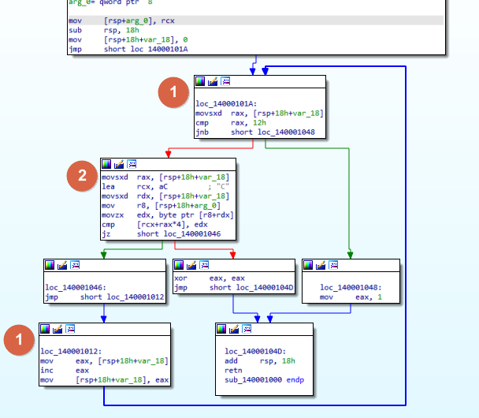479x418 pixels.
Task: Click the line mov [rsp+18h+var_18], 0
Action: coord(128,39)
